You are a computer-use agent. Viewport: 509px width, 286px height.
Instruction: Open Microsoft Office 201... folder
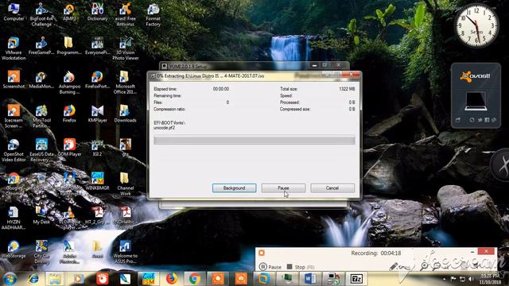(x=126, y=83)
